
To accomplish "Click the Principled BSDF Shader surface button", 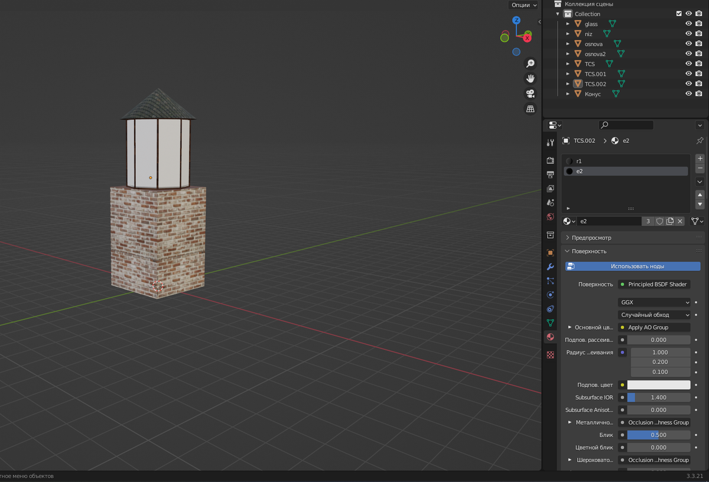I will 654,284.
